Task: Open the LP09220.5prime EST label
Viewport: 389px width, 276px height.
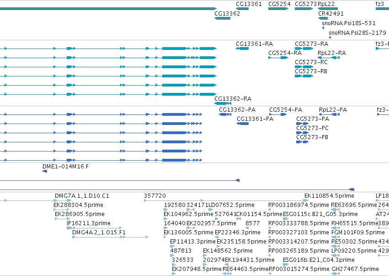Action: [x=354, y=251]
